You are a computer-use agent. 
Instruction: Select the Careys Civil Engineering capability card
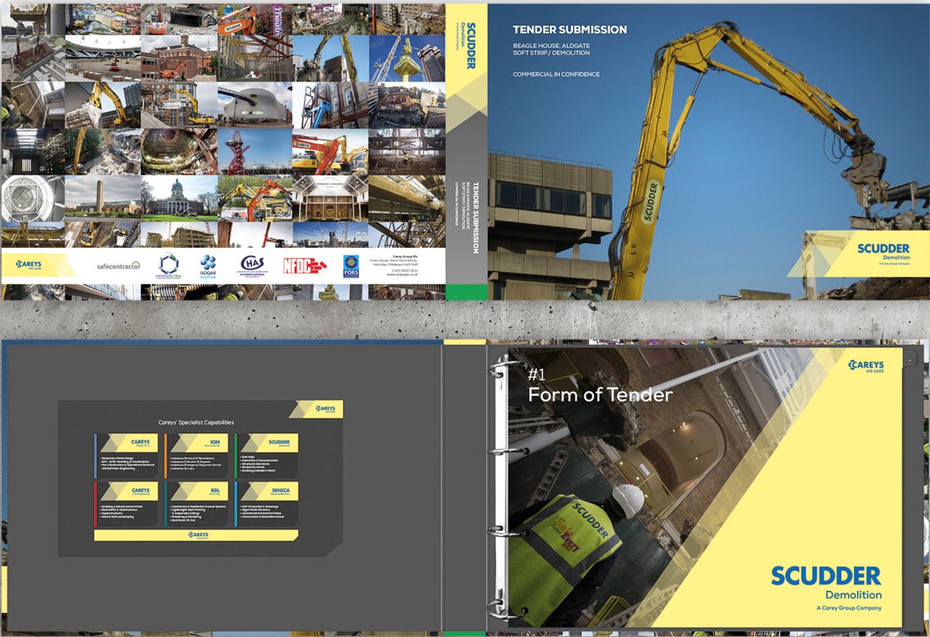click(x=127, y=503)
